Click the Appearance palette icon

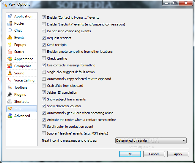[x=10, y=59]
